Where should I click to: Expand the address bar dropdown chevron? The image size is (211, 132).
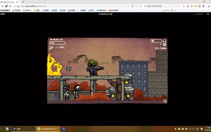point(140,6)
